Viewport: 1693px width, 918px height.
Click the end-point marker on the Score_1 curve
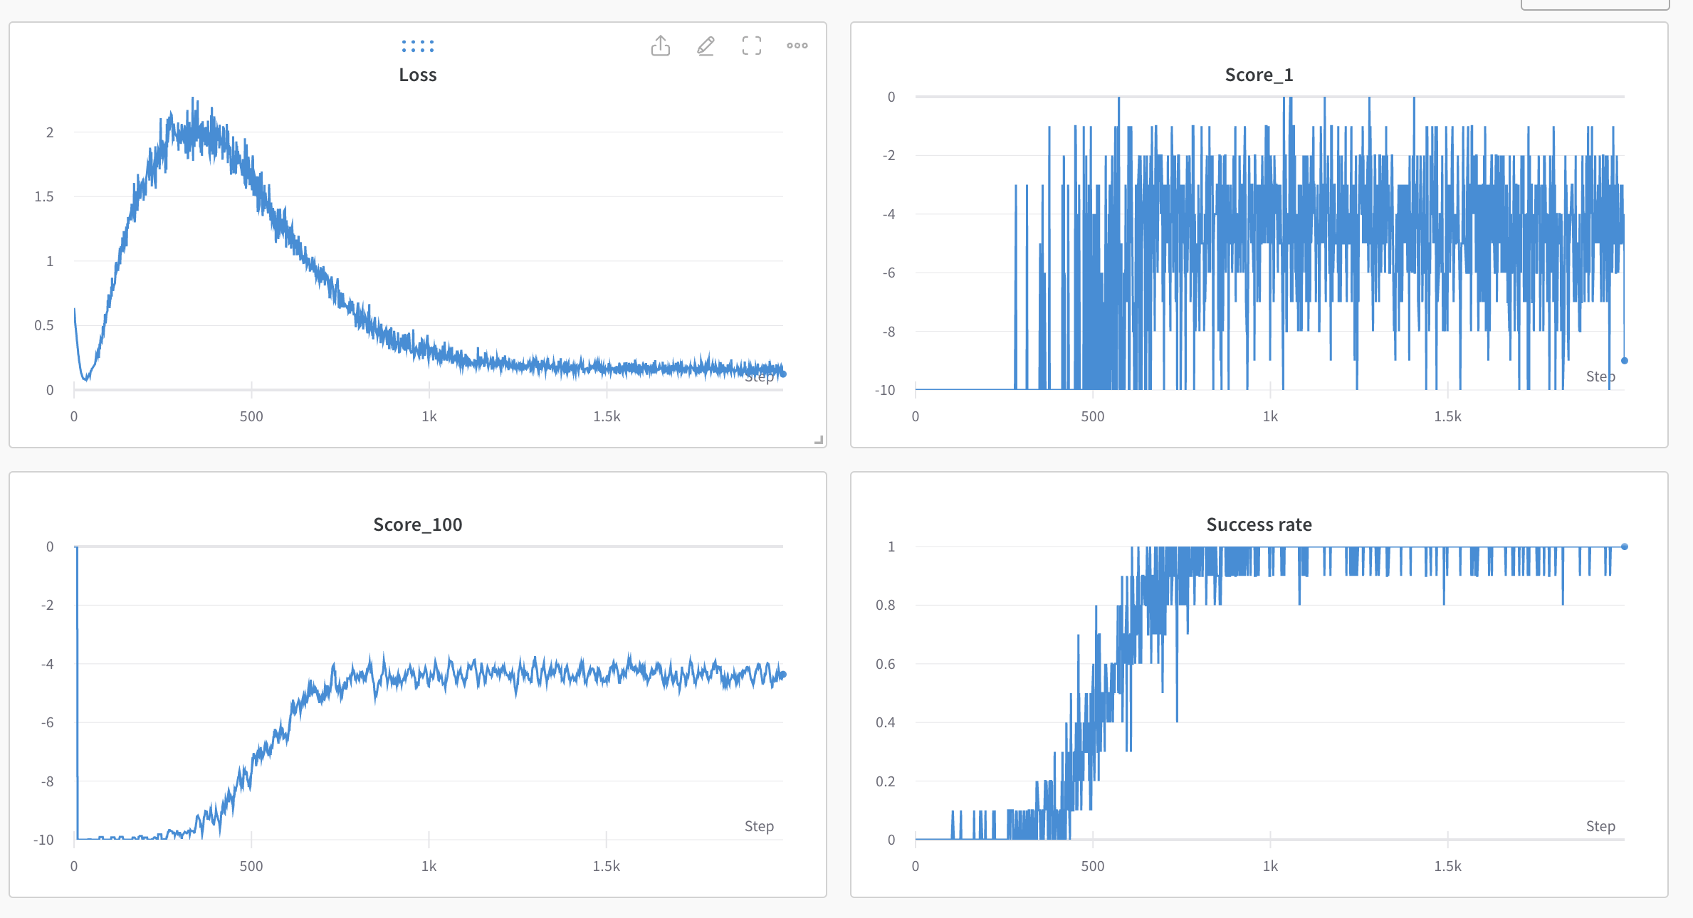[1625, 361]
